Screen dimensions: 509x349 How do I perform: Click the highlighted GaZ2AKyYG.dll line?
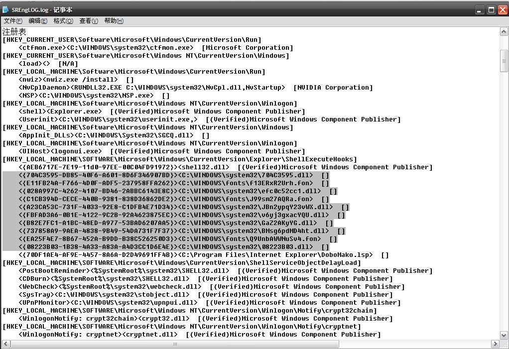[176, 223]
